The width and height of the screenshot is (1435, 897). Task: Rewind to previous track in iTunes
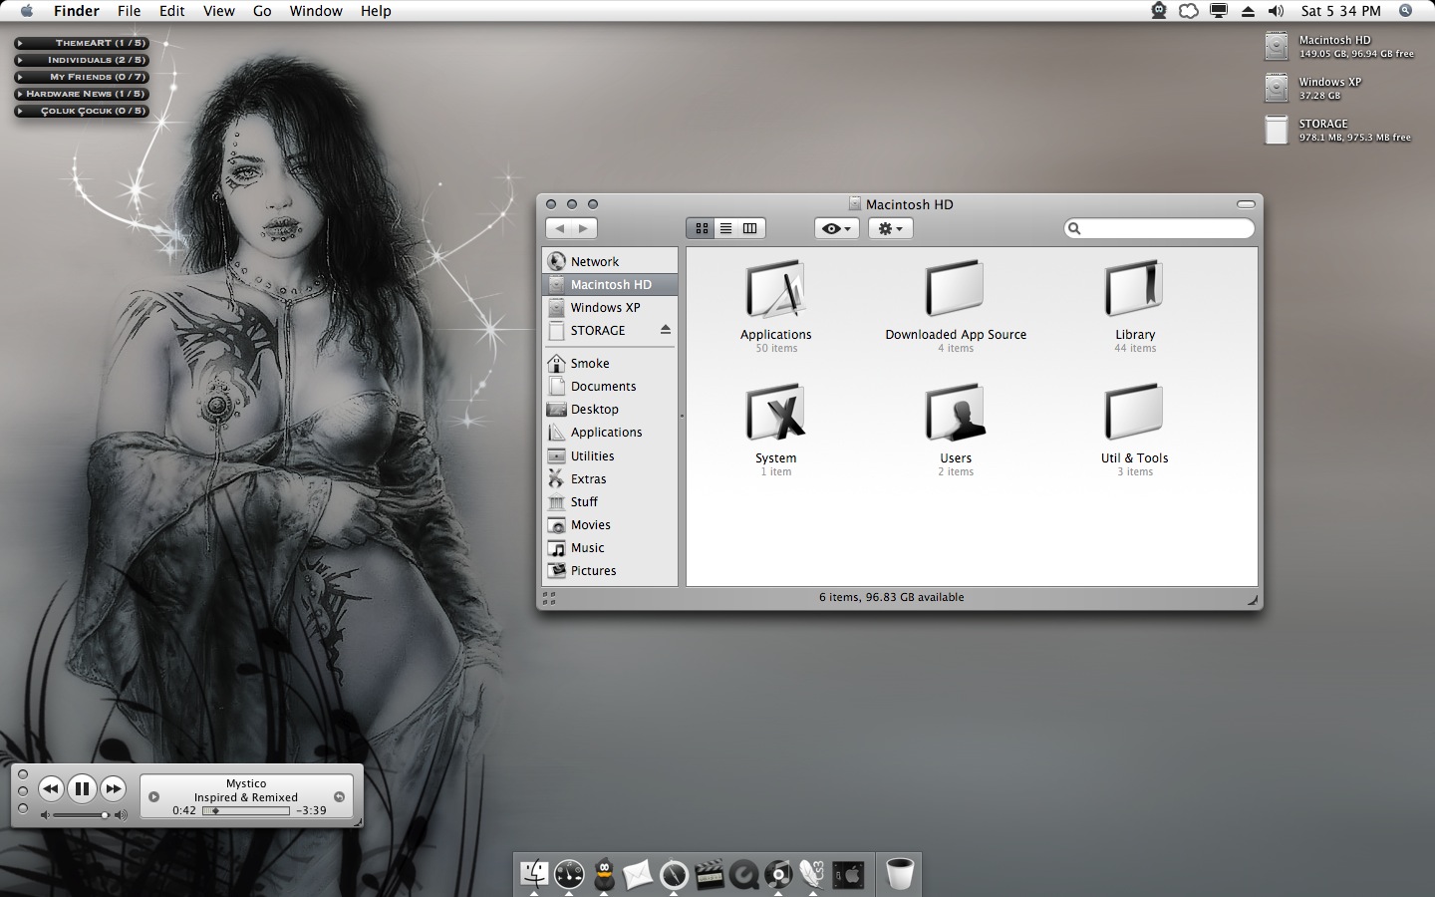(x=51, y=788)
